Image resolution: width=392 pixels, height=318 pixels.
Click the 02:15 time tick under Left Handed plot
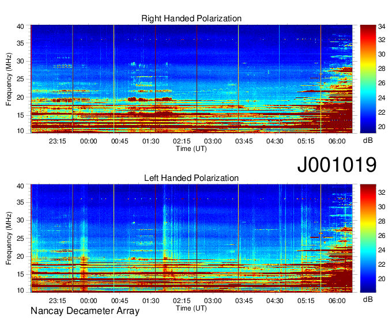pos(182,301)
